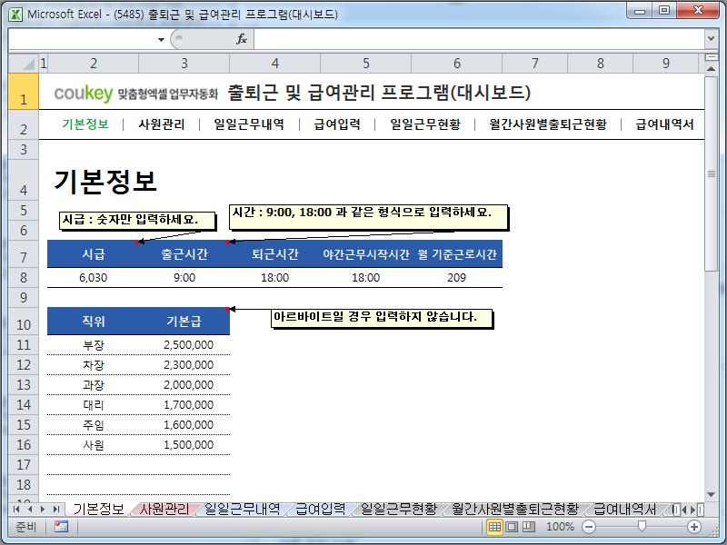Viewport: 727px width, 545px height.
Task: Switch to the 급여입력 sheet tab
Action: (320, 509)
